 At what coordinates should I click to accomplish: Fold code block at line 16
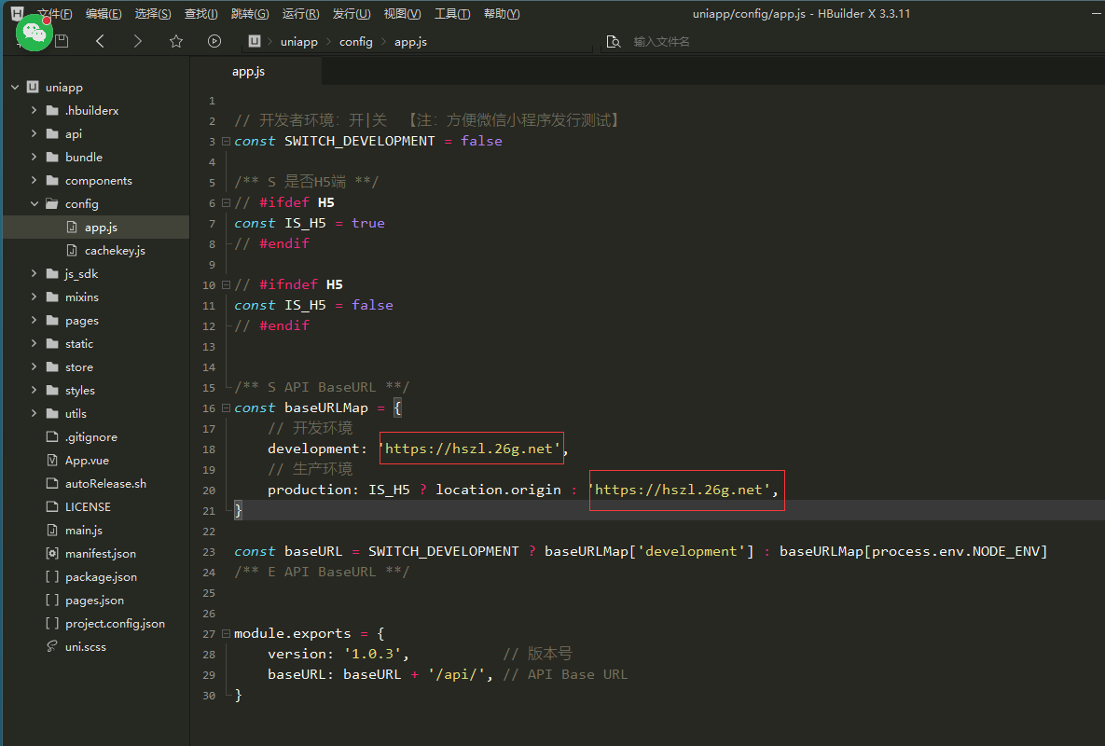227,408
